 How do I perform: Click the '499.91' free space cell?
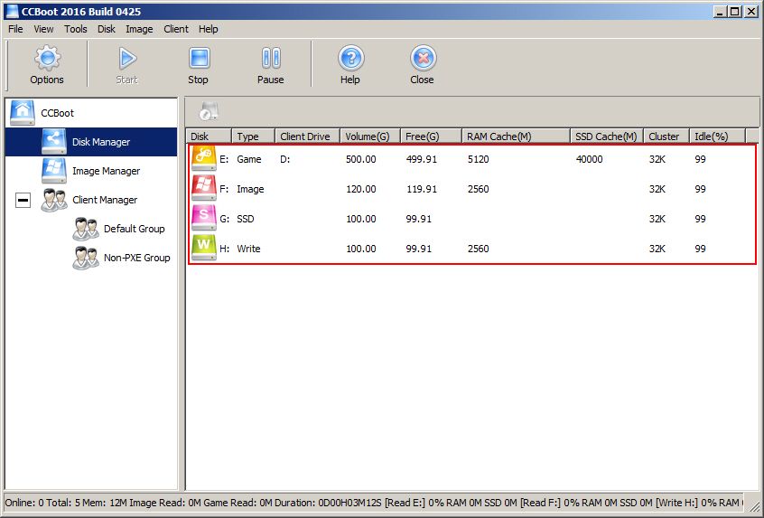tap(422, 159)
